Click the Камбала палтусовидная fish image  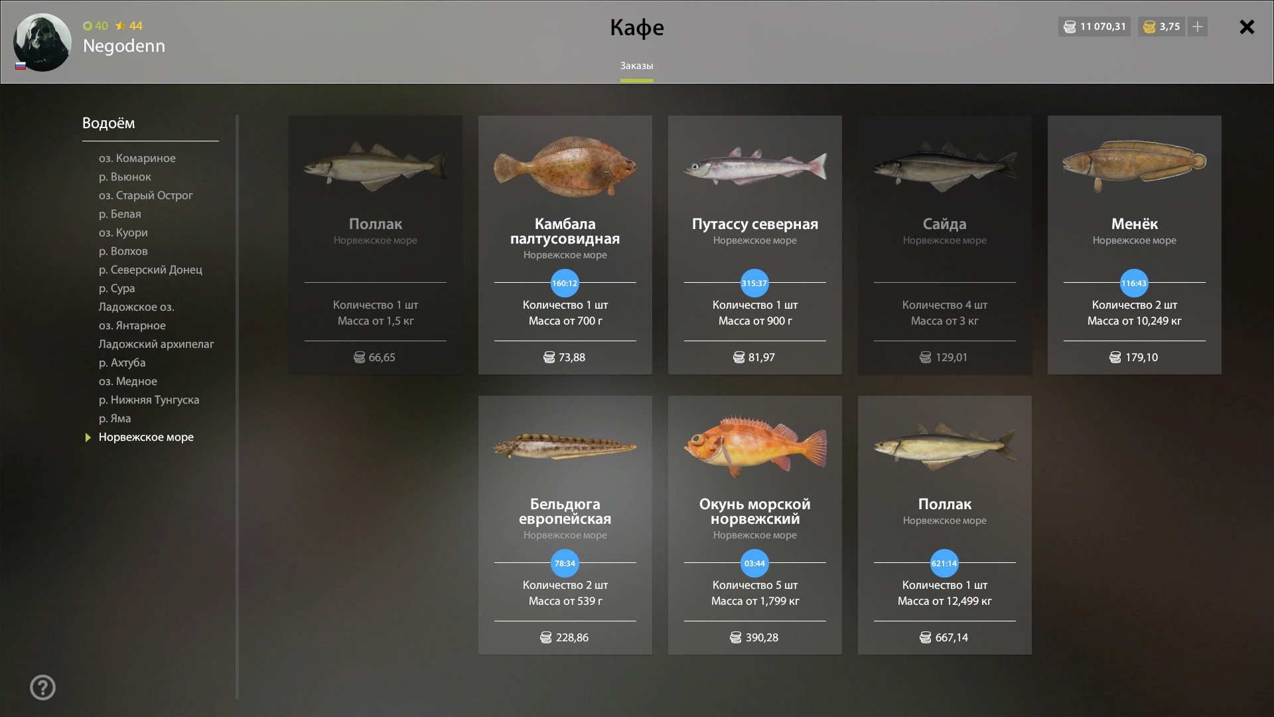(565, 166)
